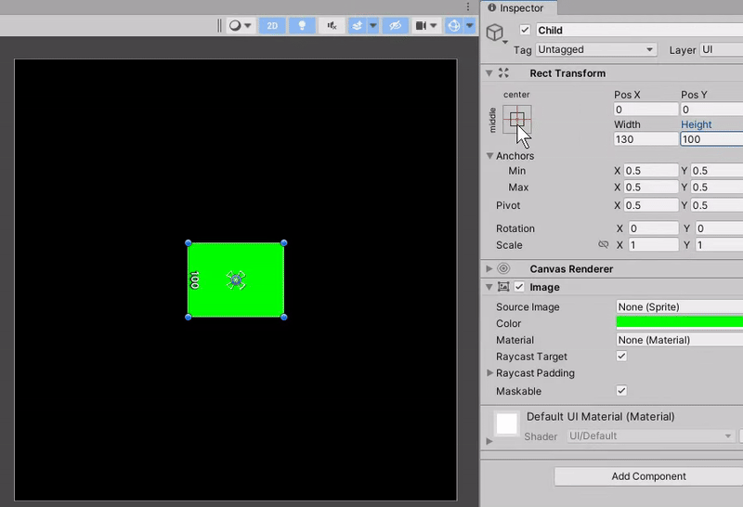Click the Canvas Renderer component icon
The width and height of the screenshot is (743, 507).
(x=503, y=268)
